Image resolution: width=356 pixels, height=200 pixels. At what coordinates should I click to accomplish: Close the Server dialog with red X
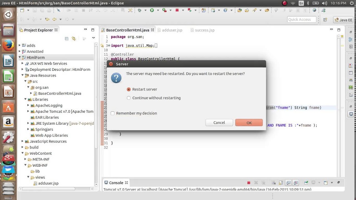(111, 64)
